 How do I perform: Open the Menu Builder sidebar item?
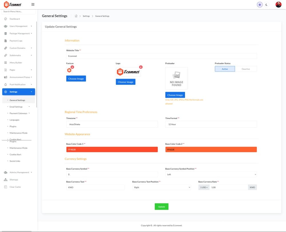pyautogui.click(x=16, y=63)
